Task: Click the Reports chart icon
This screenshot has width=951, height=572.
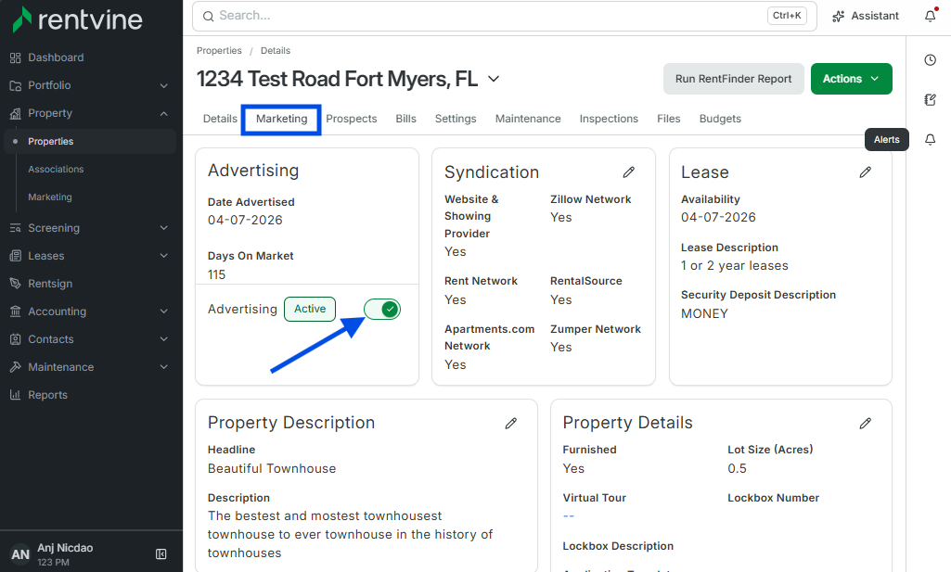Action: pos(15,395)
